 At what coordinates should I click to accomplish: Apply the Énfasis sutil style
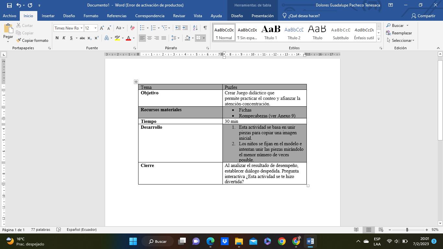point(364,32)
